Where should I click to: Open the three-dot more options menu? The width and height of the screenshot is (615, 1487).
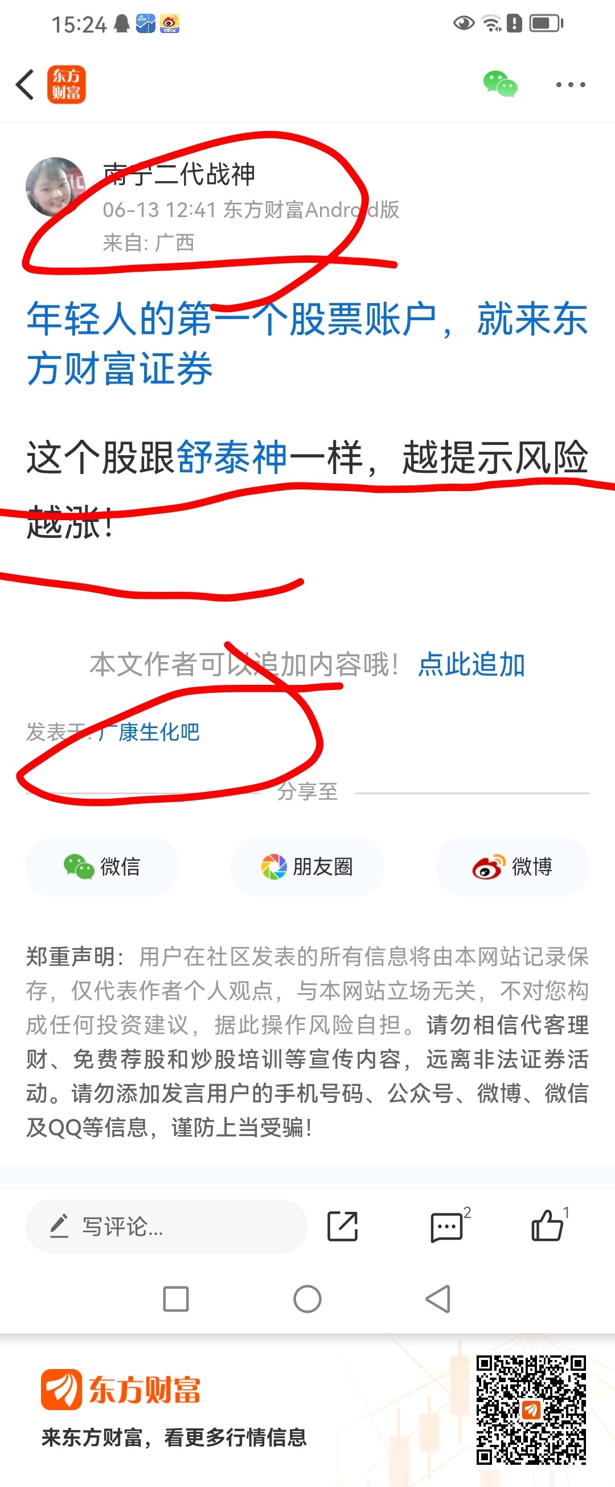[571, 85]
